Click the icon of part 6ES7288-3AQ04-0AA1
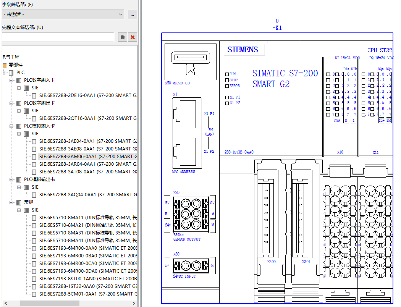The height and width of the screenshot is (307, 401). coord(34,195)
